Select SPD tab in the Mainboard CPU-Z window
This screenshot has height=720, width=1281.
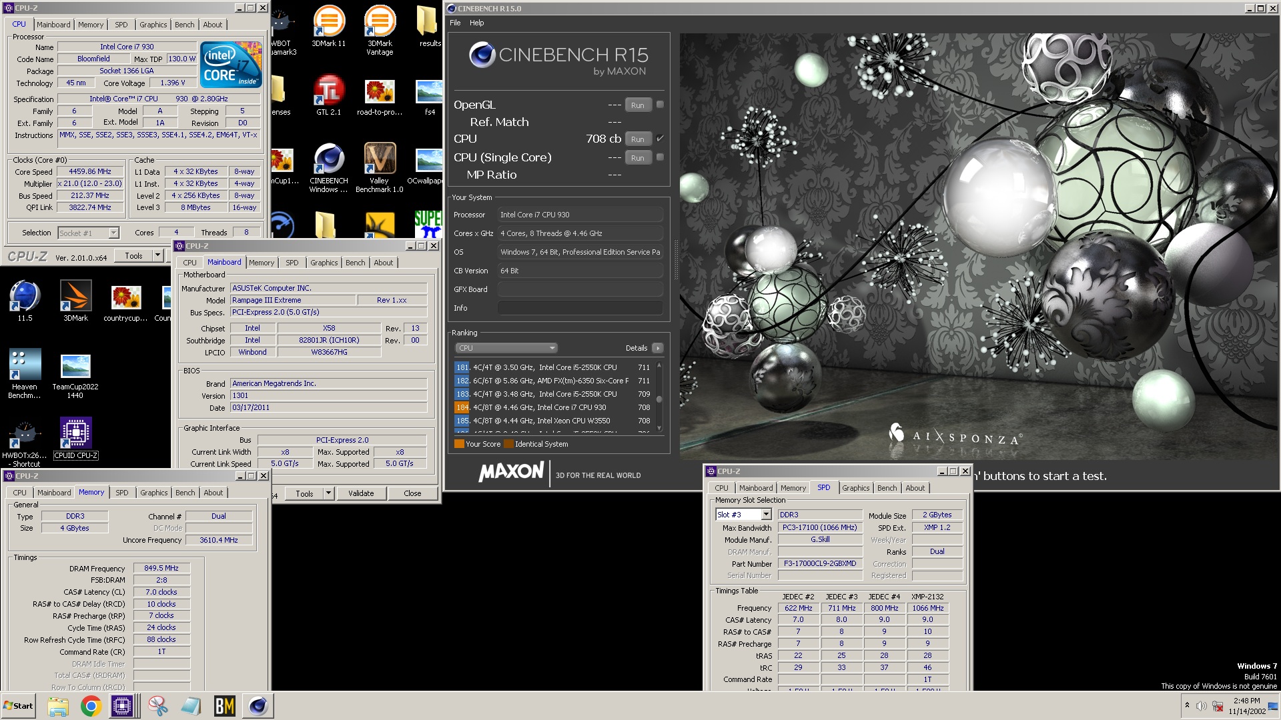coord(292,263)
